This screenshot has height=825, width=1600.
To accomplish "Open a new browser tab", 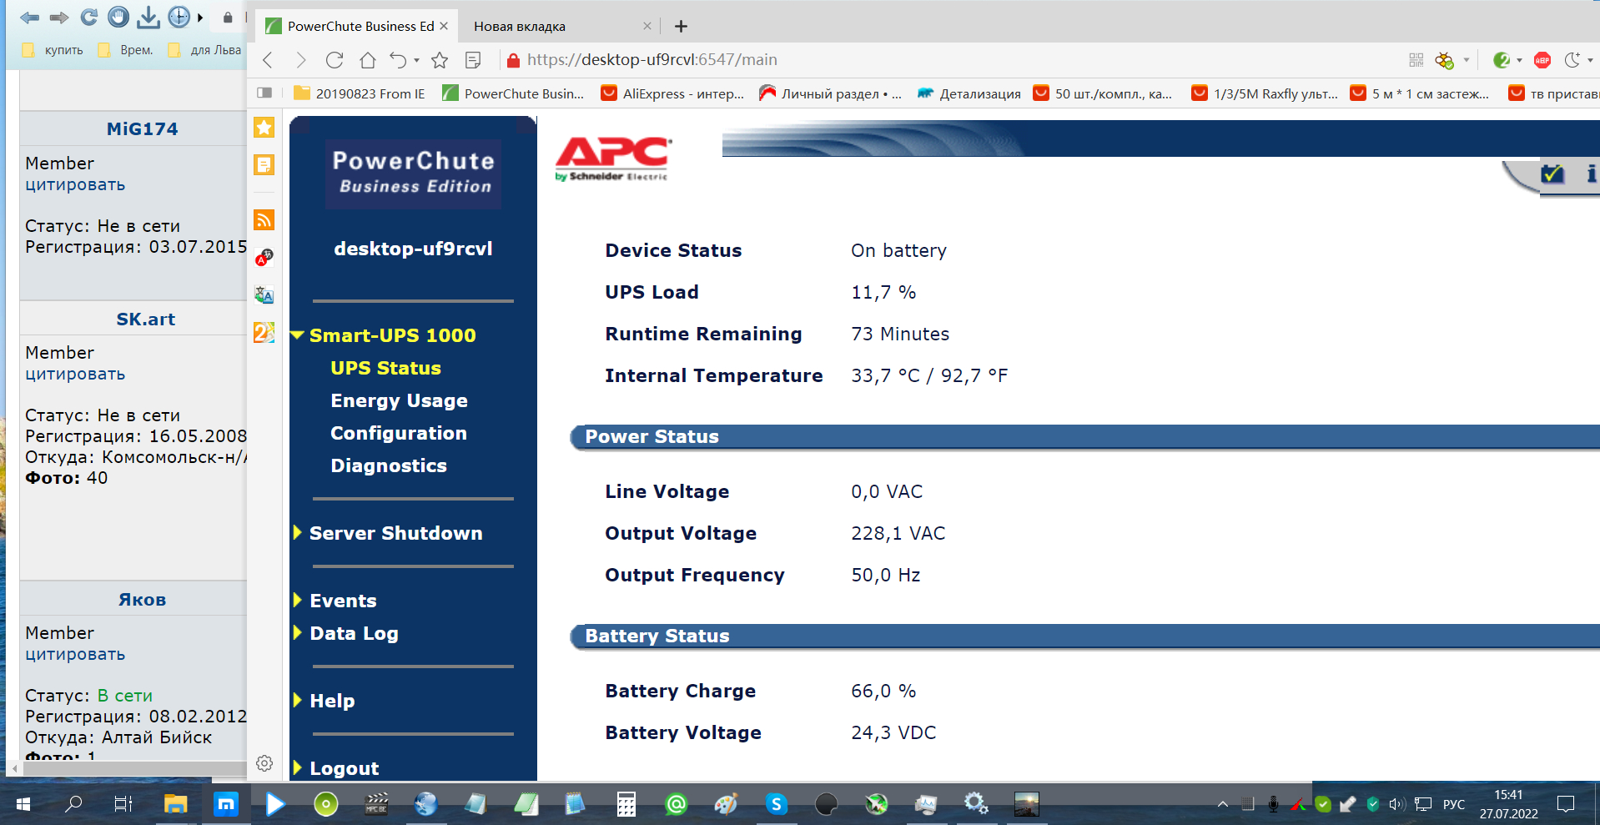I will (x=681, y=26).
